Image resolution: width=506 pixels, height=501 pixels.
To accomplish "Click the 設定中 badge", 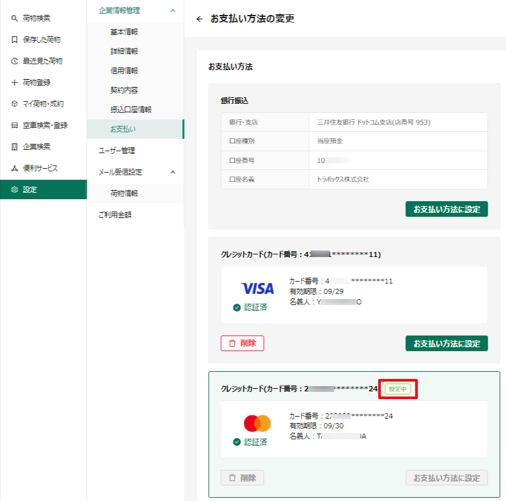I will (x=398, y=389).
